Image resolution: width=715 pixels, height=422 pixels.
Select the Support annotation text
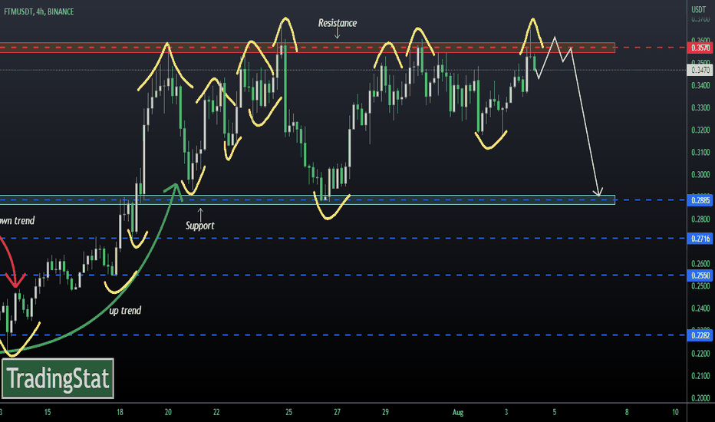point(199,226)
